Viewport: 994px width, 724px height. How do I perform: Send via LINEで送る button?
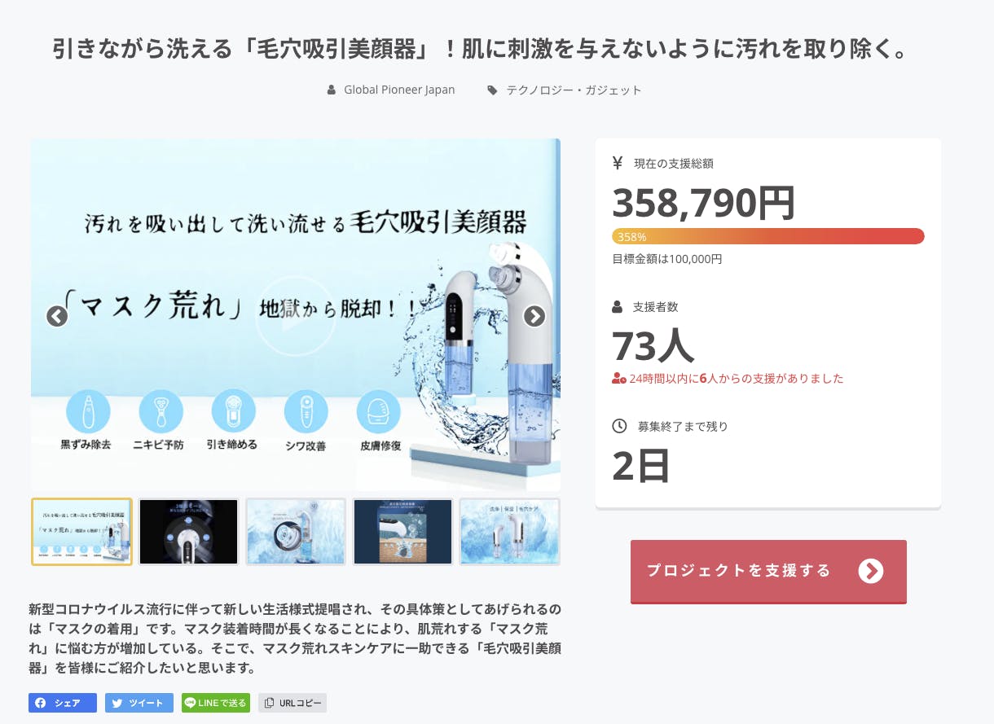click(216, 703)
